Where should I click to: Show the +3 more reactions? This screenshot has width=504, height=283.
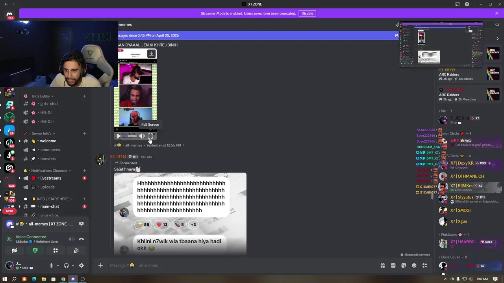(193, 224)
